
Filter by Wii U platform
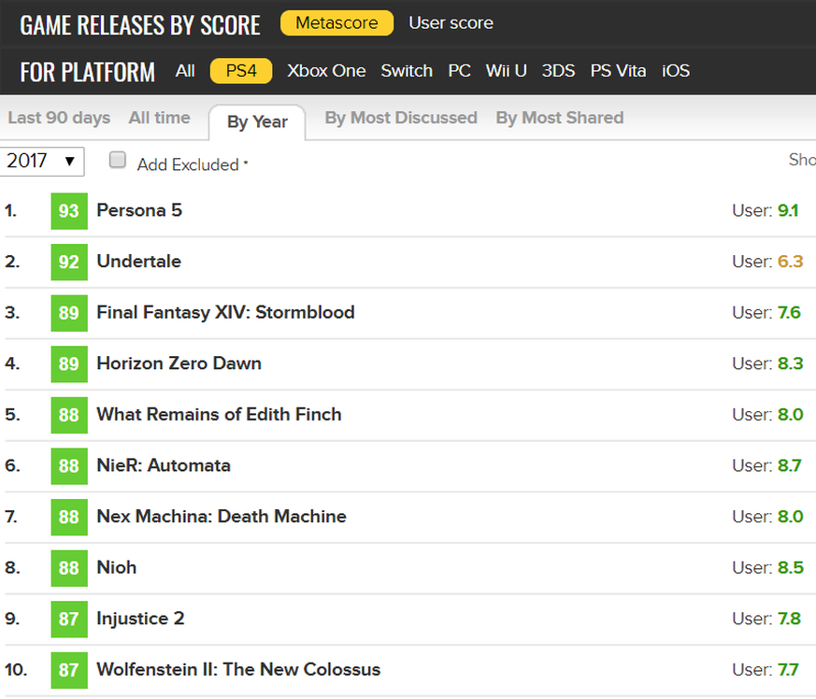506,71
